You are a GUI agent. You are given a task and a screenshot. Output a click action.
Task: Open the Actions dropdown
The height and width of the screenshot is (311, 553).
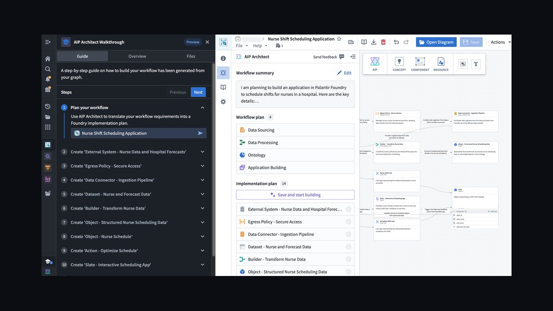coord(500,42)
